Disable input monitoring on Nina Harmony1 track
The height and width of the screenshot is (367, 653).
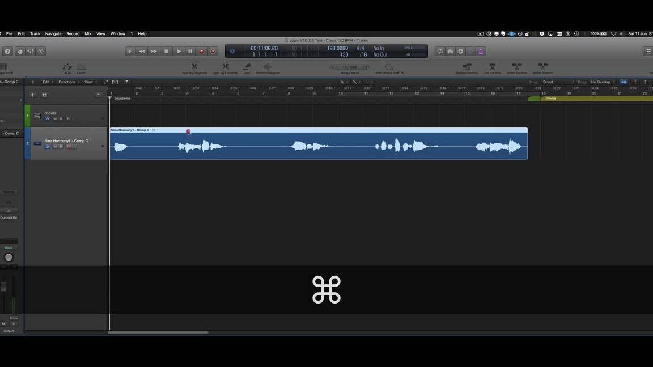point(75,146)
